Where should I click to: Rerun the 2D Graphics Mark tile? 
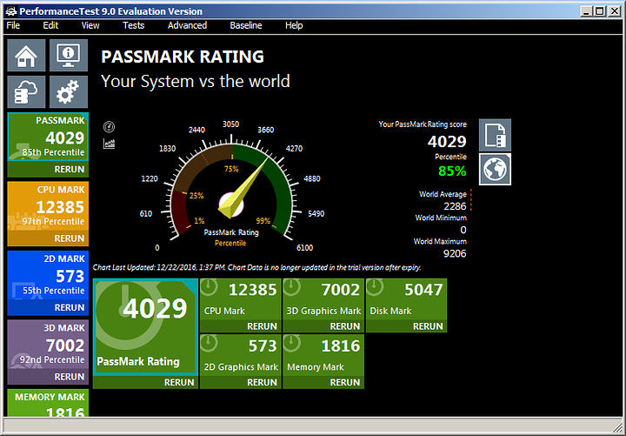262,382
